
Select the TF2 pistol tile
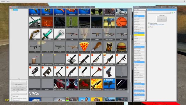pyautogui.click(x=109, y=72)
